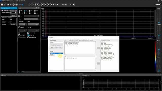Image resolution: width=162 pixels, height=91 pixels.
Task: Open IF Spectrum panel options arrow
Action: tap(77, 75)
